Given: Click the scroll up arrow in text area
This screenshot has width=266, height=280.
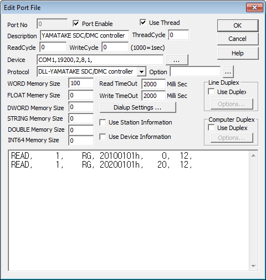Looking at the screenshot, I should pyautogui.click(x=253, y=155).
